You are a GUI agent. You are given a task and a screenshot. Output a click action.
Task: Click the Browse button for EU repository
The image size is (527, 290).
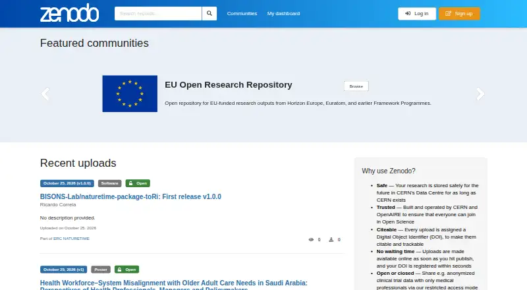coord(356,86)
